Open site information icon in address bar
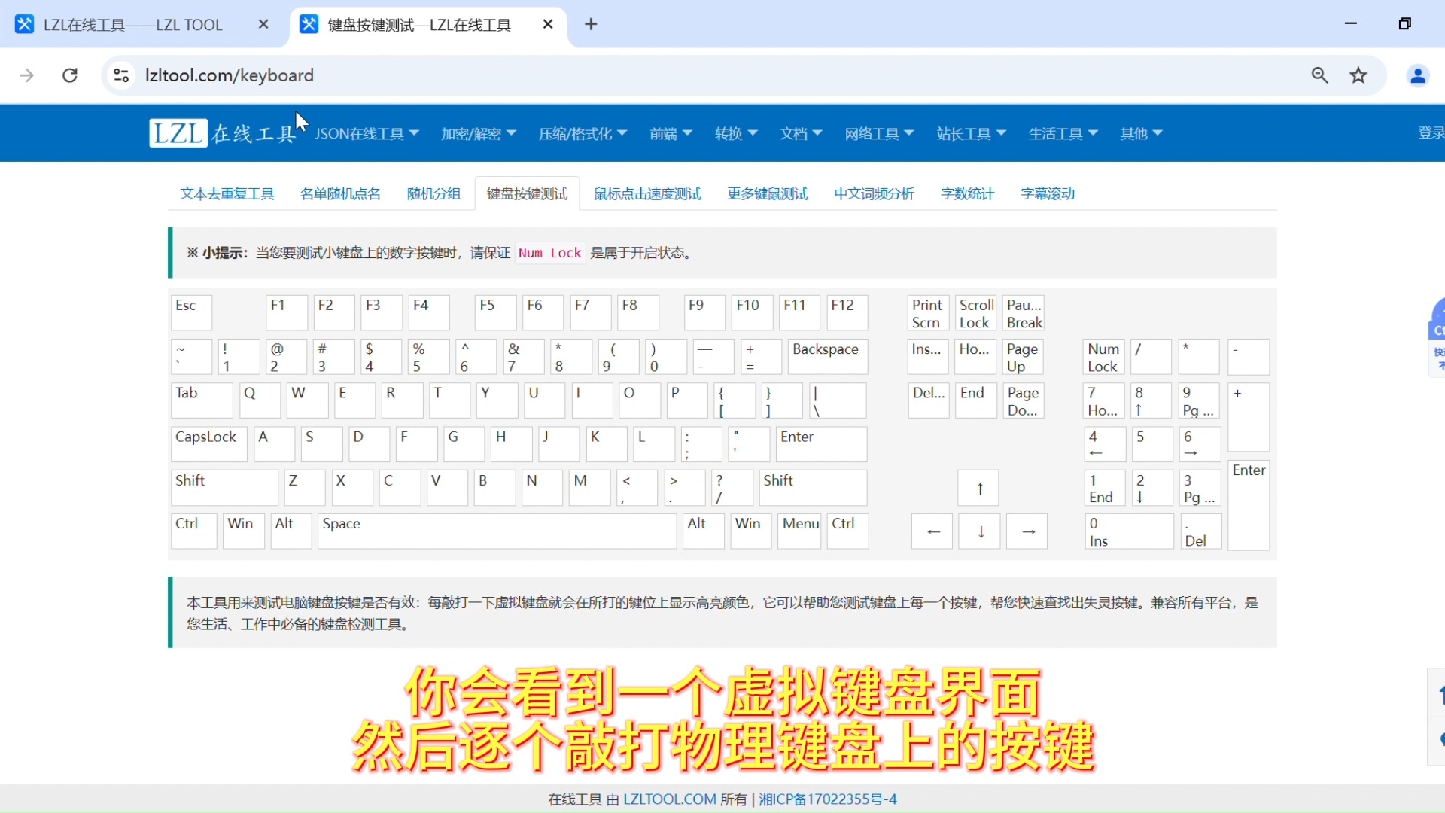The width and height of the screenshot is (1445, 813). pos(121,75)
